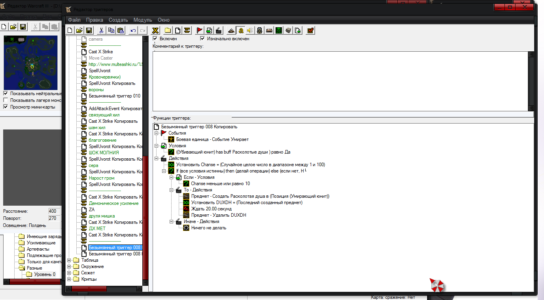Add a new action with clapperboard icon
The image size is (544, 300).
pos(219,30)
